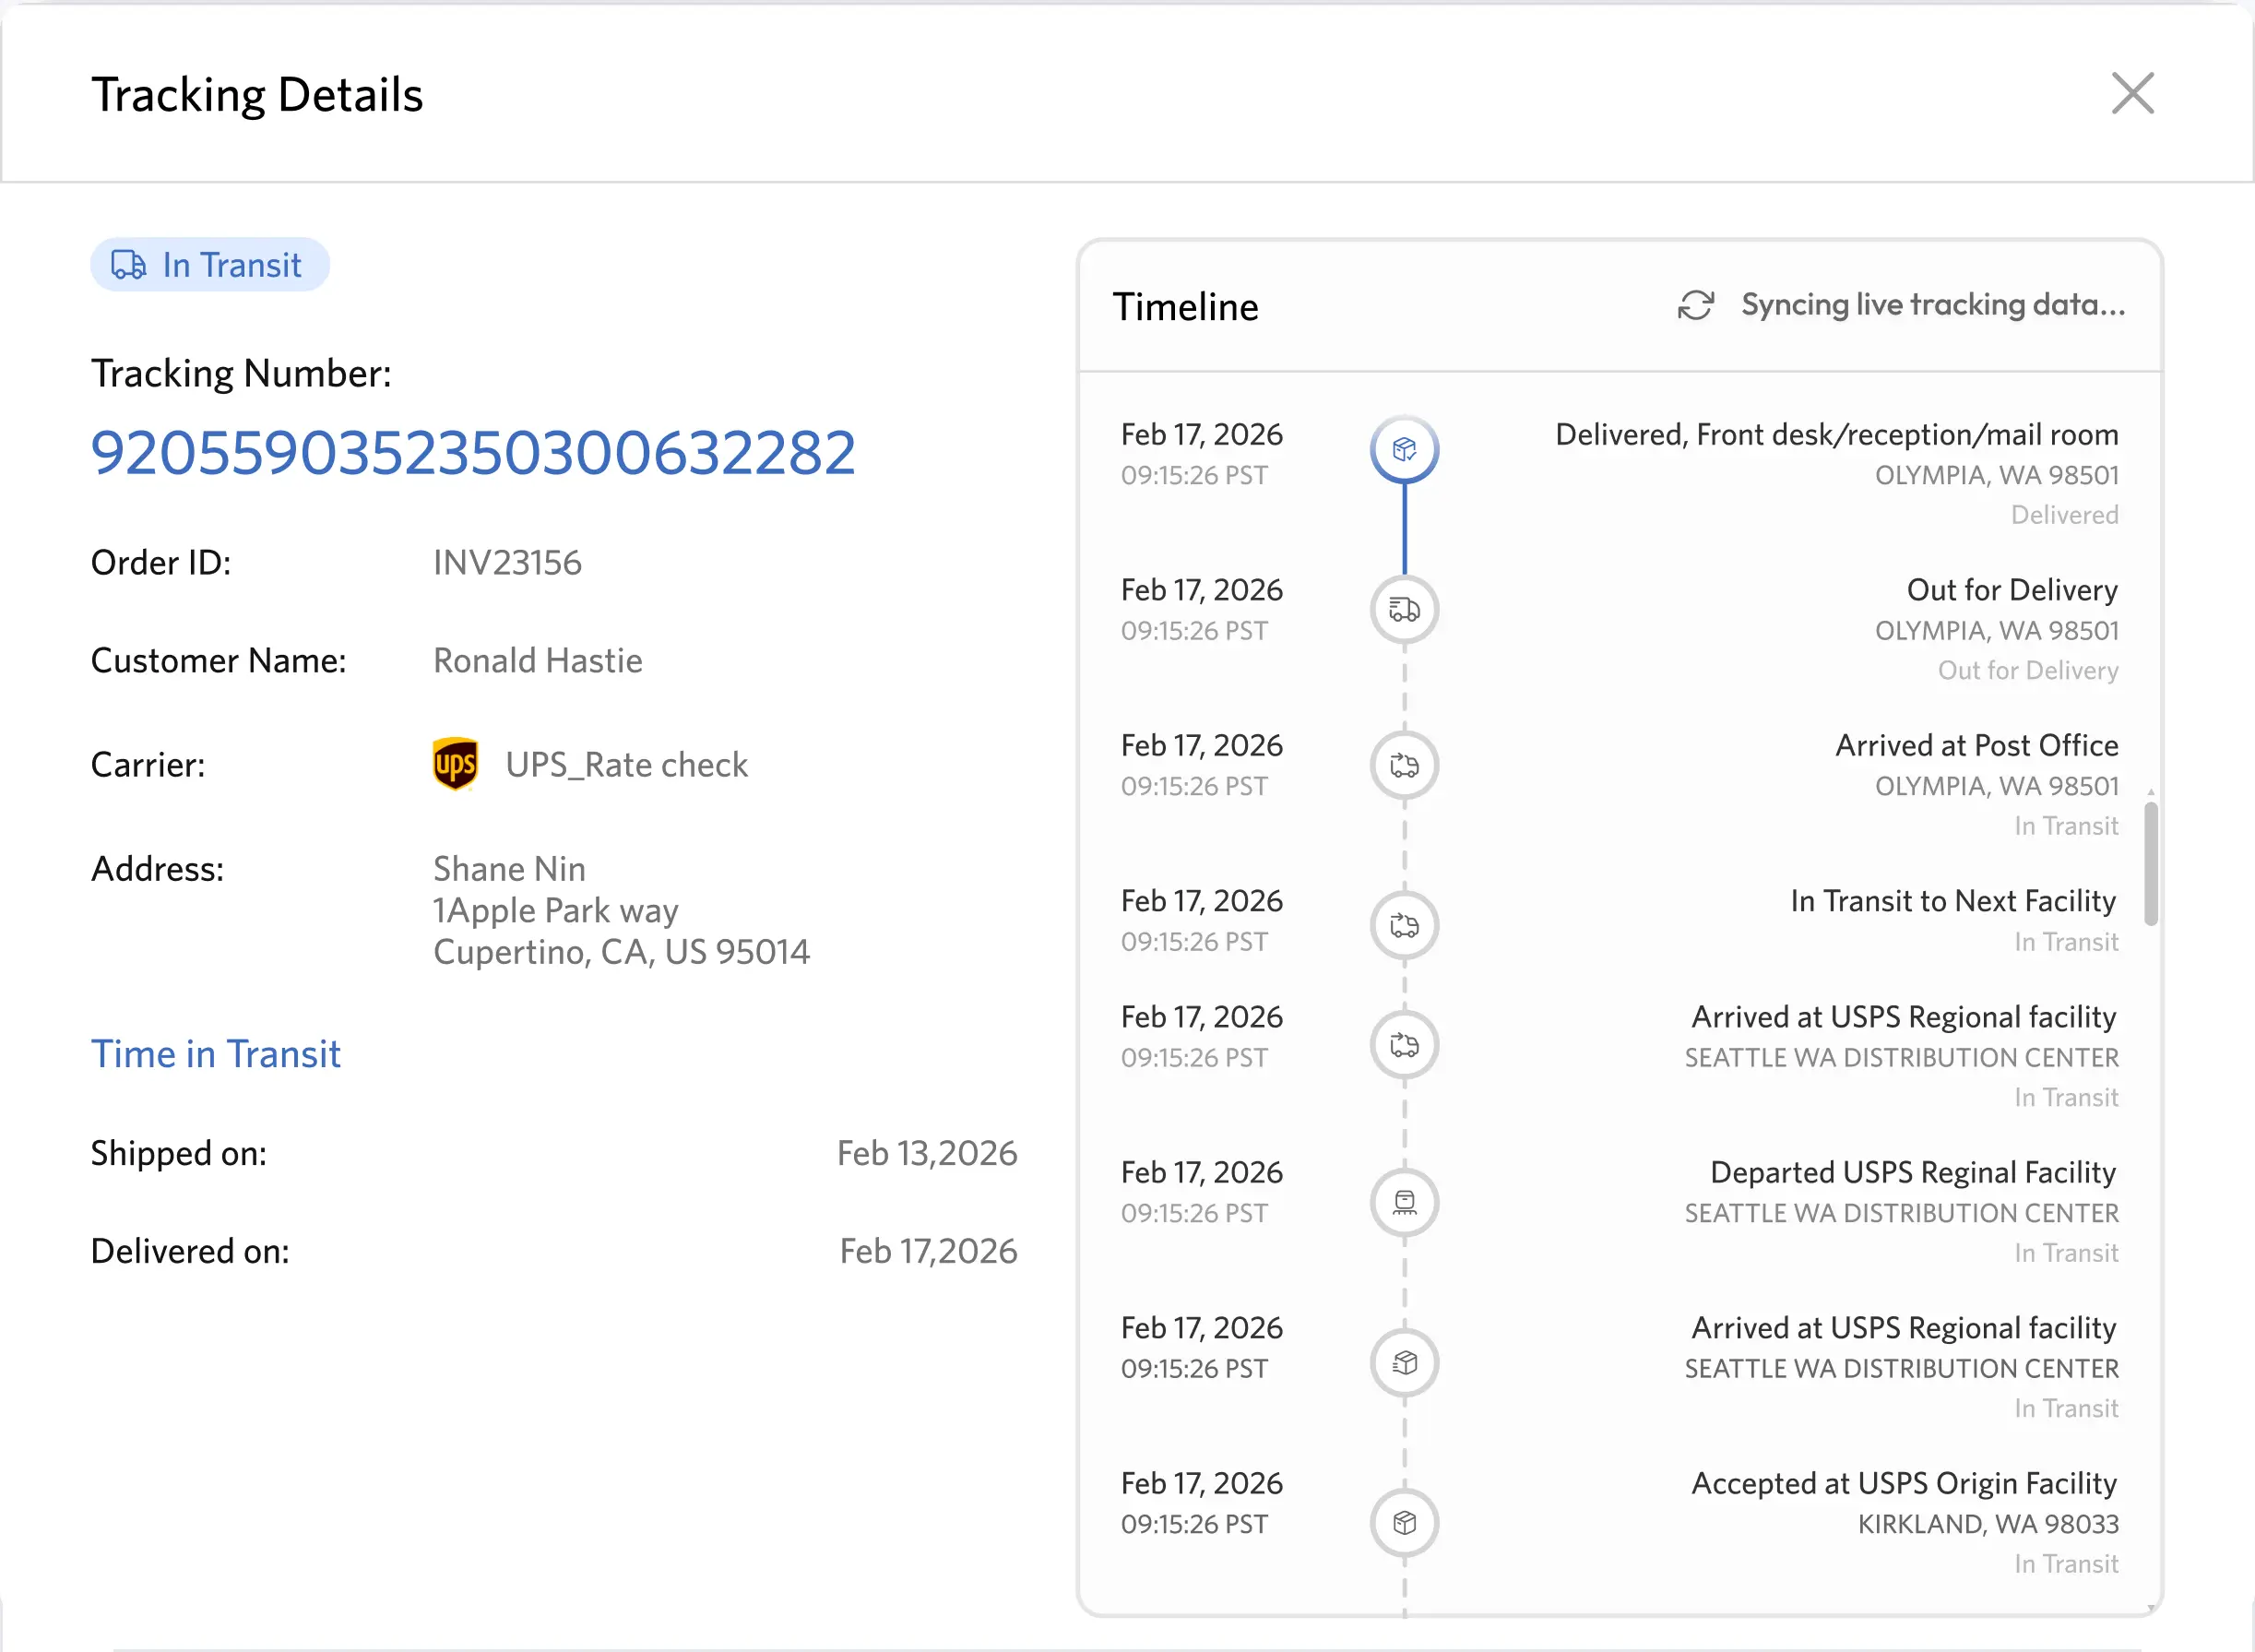Click the Syncing live tracking data text
Image resolution: width=2255 pixels, height=1652 pixels.
[1932, 305]
